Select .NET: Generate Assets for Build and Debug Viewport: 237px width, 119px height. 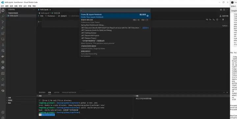(115, 30)
